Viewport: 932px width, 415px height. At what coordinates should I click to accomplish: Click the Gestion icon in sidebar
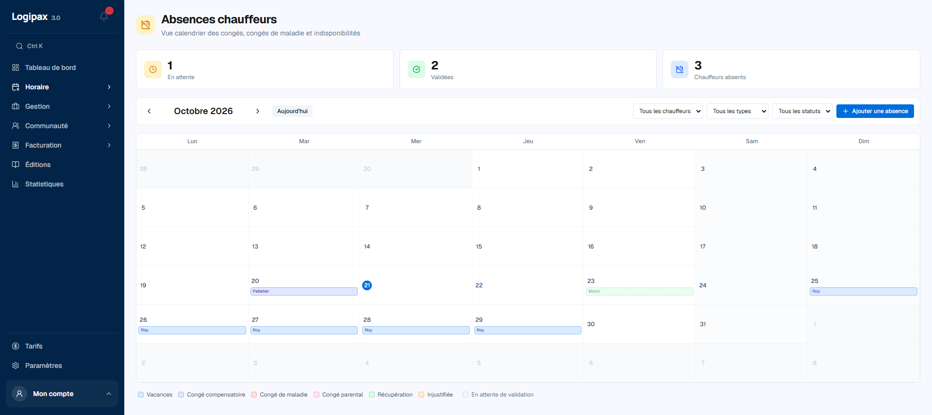coord(16,106)
